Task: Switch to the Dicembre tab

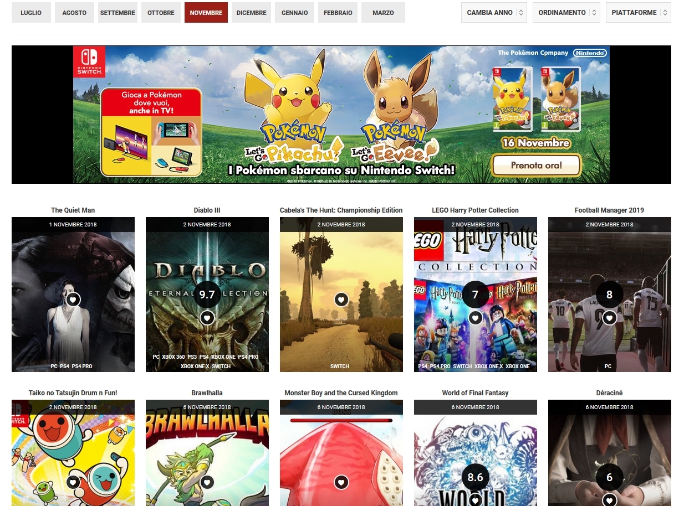Action: (x=251, y=12)
